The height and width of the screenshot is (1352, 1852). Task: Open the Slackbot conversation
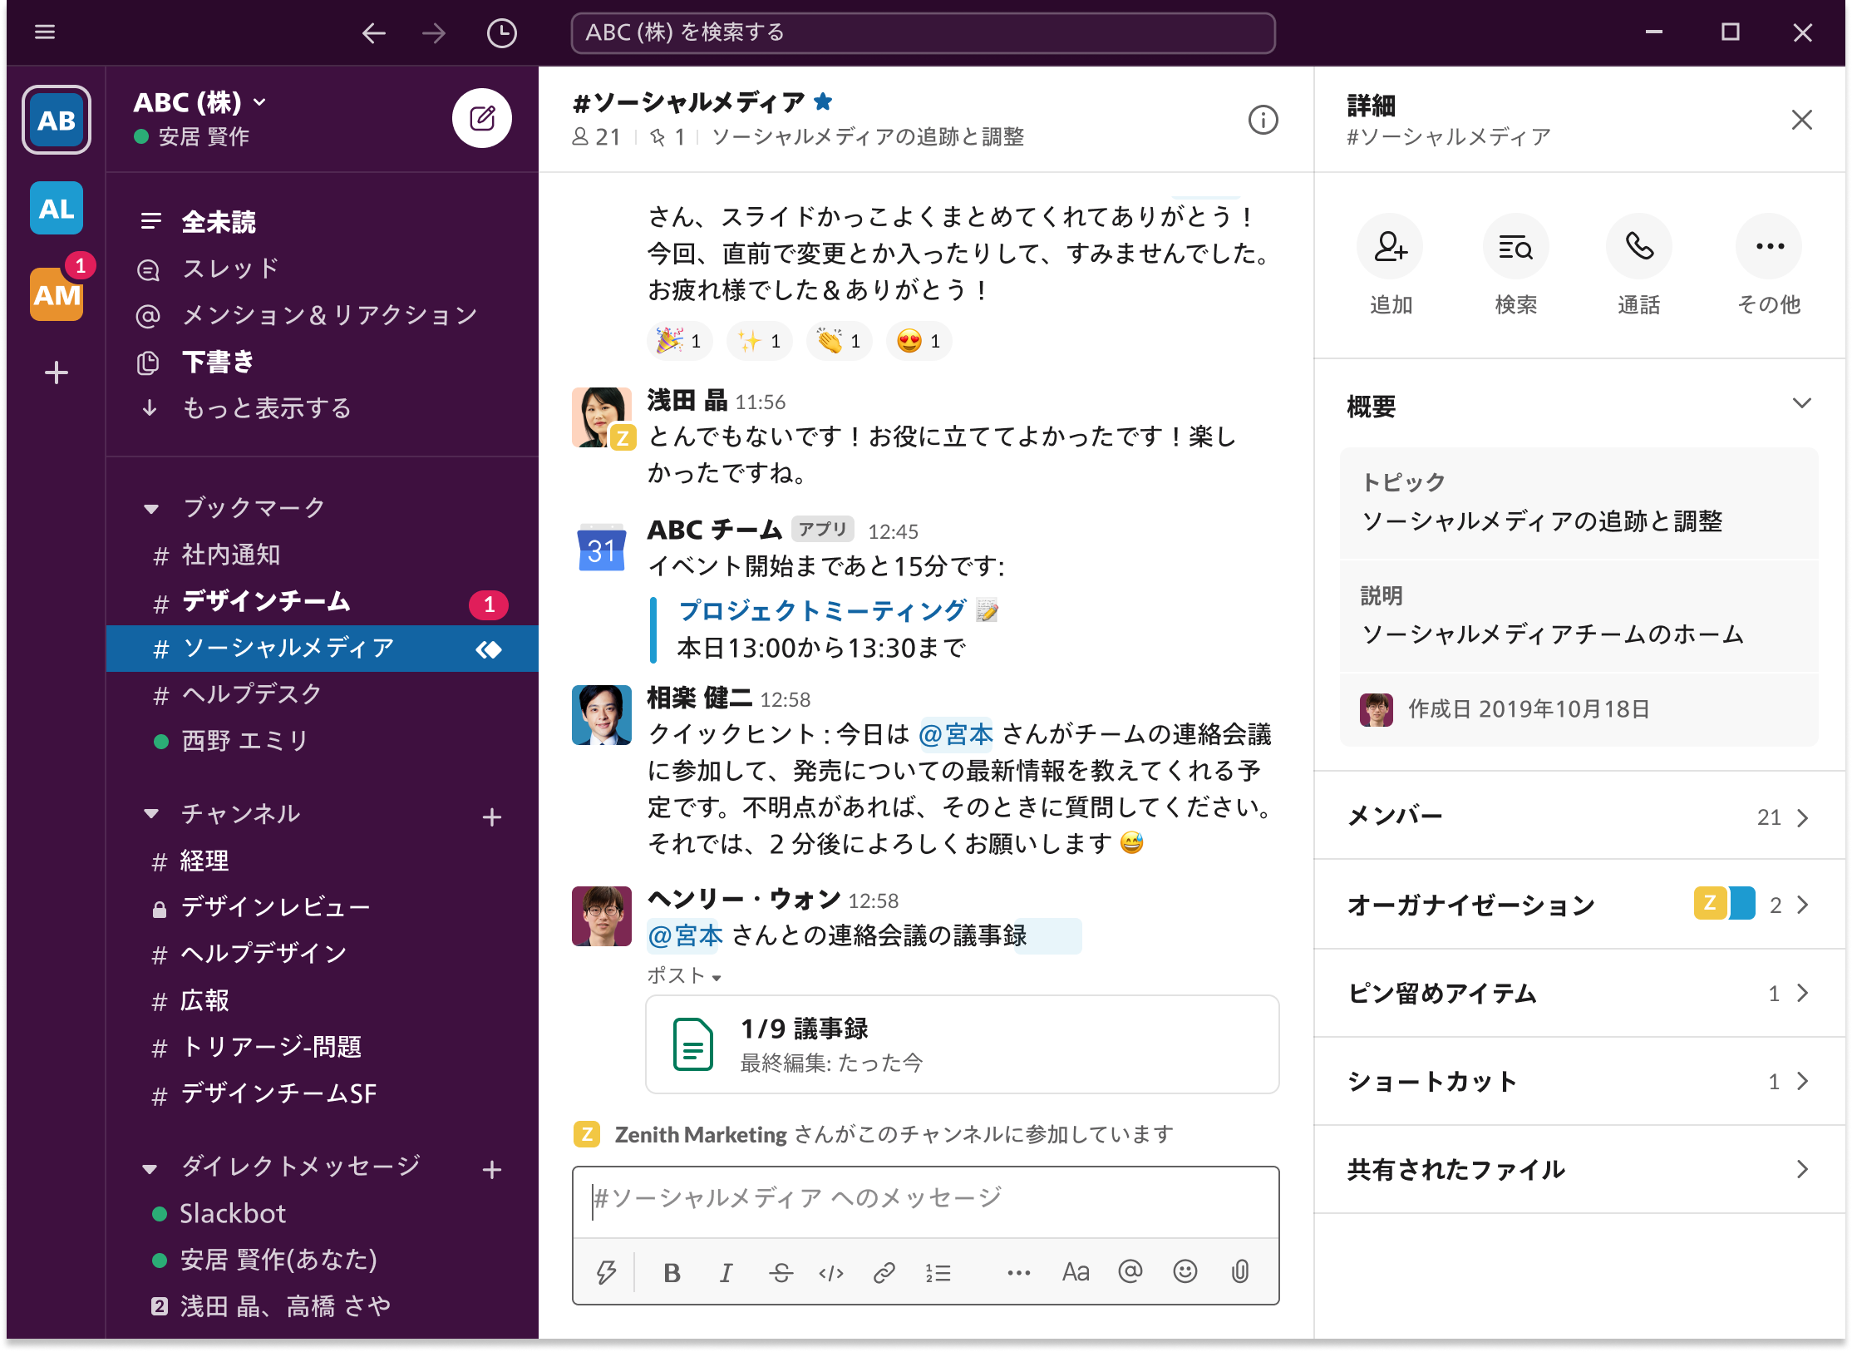323,1214
